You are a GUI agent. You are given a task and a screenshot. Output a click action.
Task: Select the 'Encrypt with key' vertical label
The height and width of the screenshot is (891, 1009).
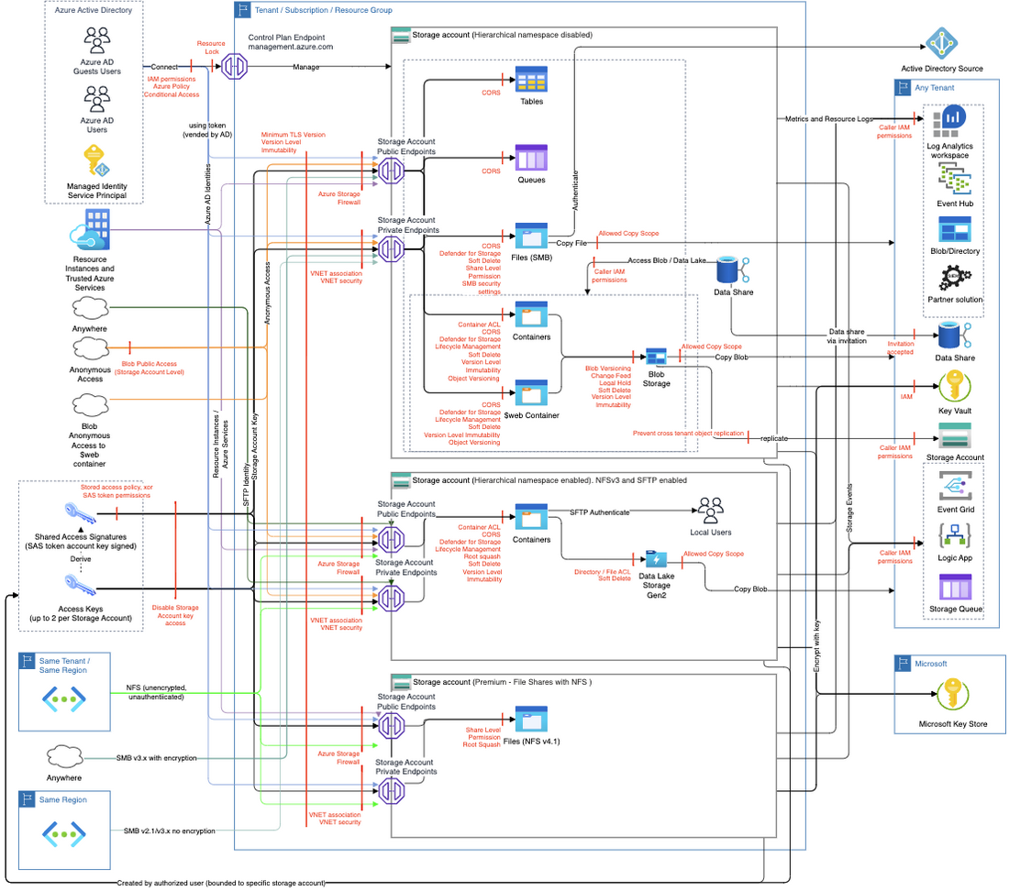click(816, 647)
